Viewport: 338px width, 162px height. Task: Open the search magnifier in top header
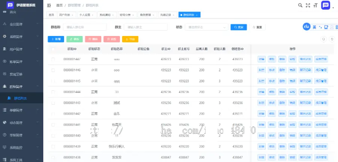(x=300, y=5)
